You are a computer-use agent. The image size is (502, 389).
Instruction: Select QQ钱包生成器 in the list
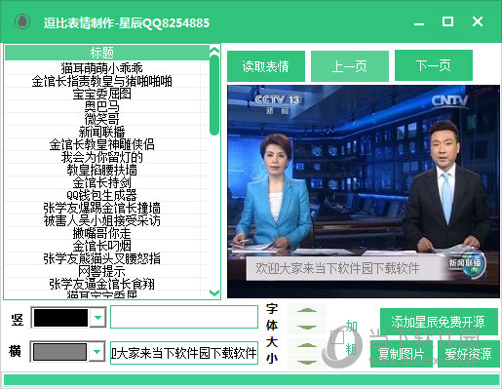[x=101, y=195]
